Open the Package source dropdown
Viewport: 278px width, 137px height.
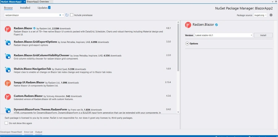pos(260,15)
